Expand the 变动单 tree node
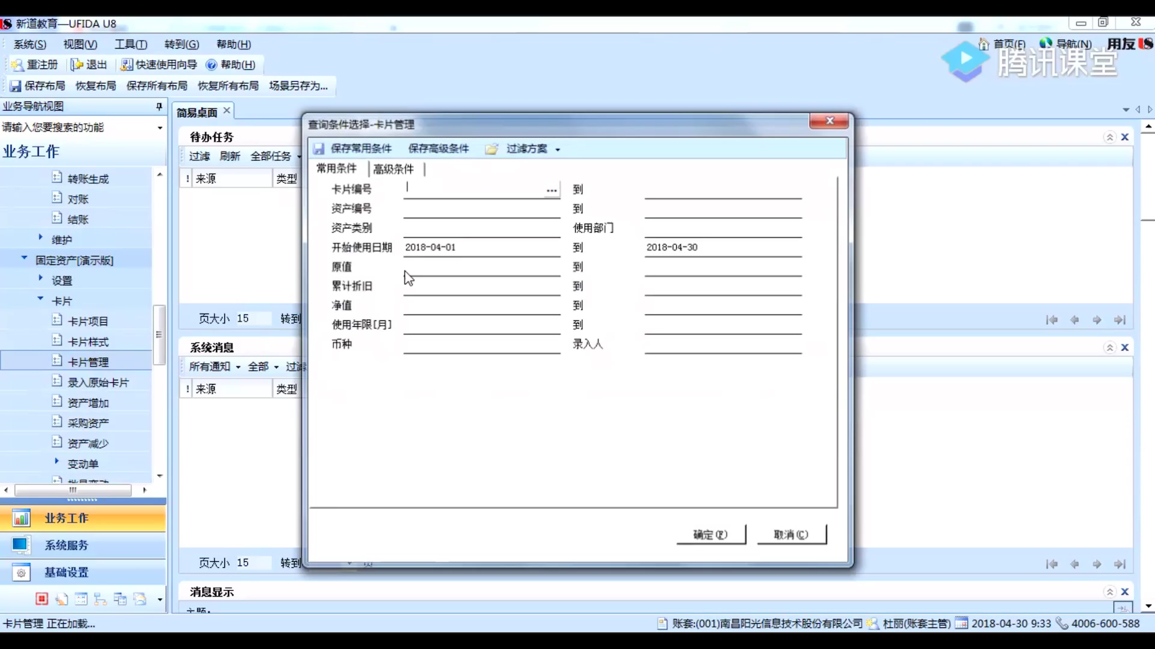1155x649 pixels. pyautogui.click(x=57, y=462)
